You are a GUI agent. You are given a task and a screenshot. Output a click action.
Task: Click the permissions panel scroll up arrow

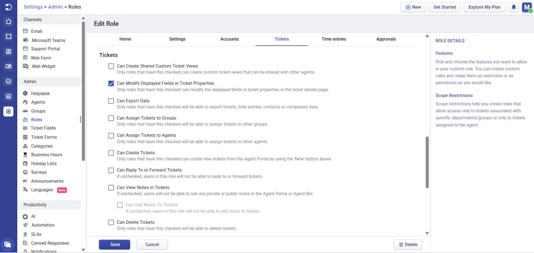(427, 36)
